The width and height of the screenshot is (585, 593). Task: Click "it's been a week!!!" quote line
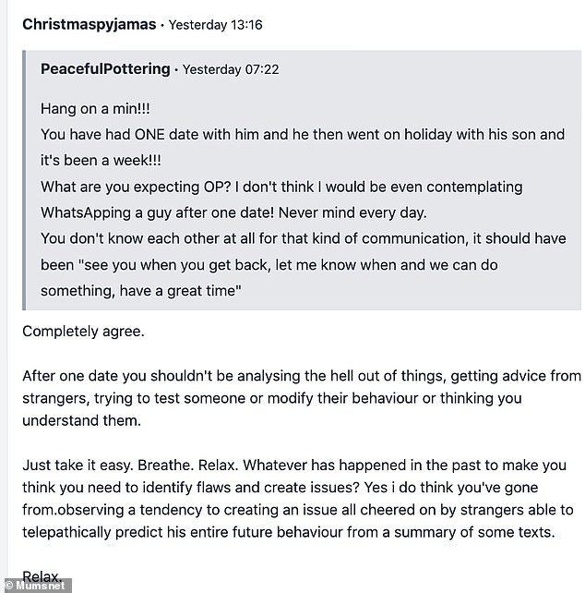pyautogui.click(x=101, y=161)
